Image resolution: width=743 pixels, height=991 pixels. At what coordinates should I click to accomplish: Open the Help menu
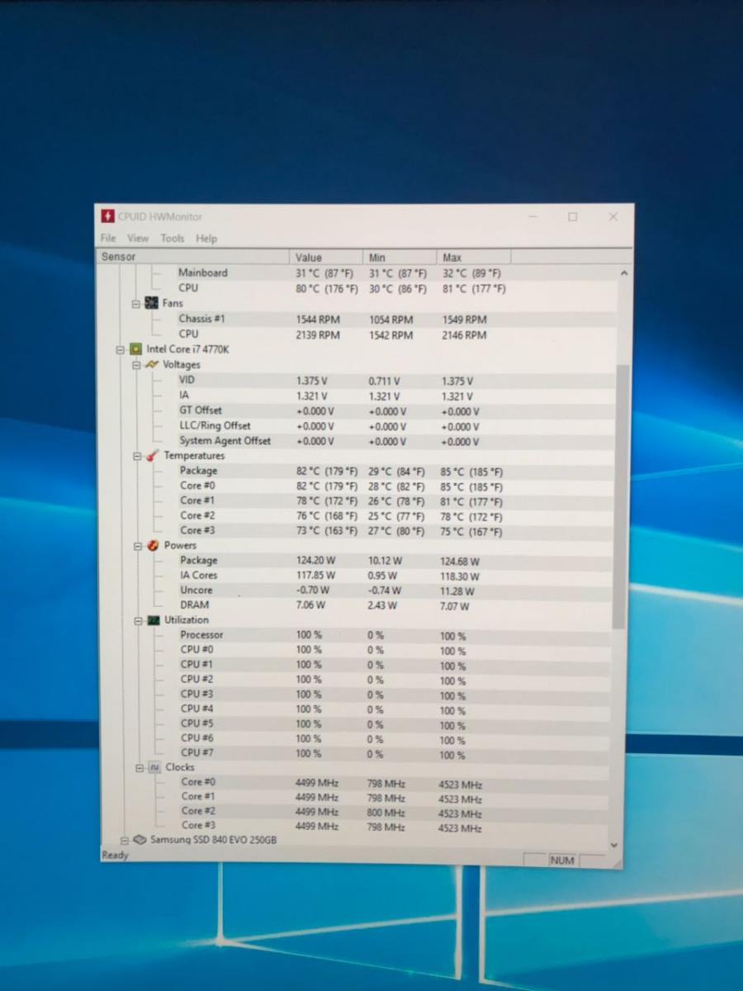206,239
